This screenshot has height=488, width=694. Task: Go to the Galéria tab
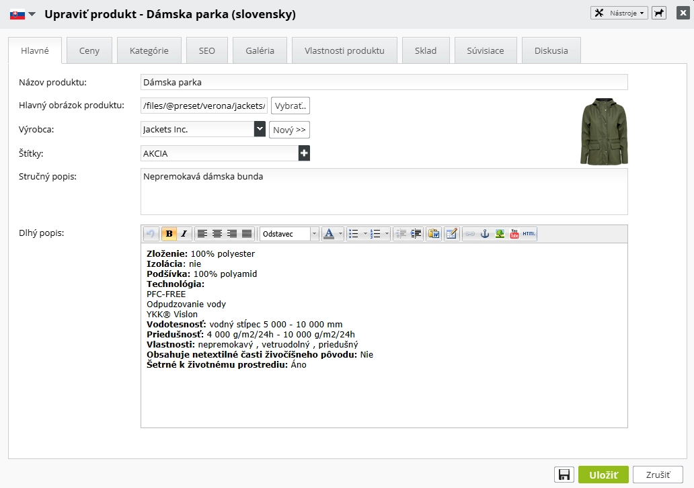(260, 50)
